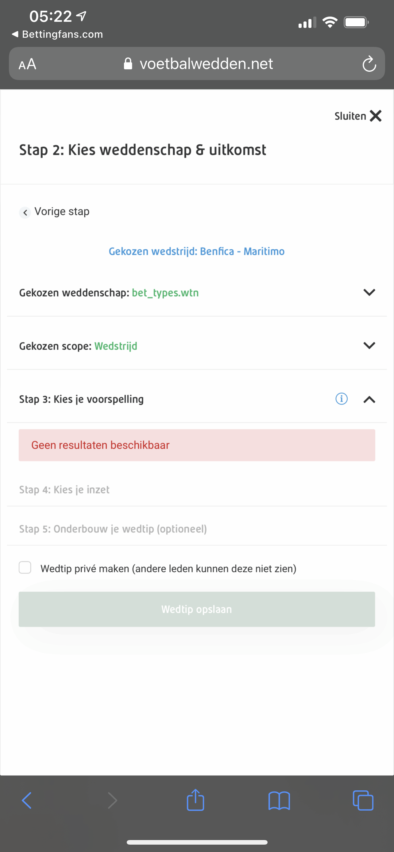Tap the Vorige stap back chevron icon
This screenshot has height=852, width=394.
tap(25, 212)
